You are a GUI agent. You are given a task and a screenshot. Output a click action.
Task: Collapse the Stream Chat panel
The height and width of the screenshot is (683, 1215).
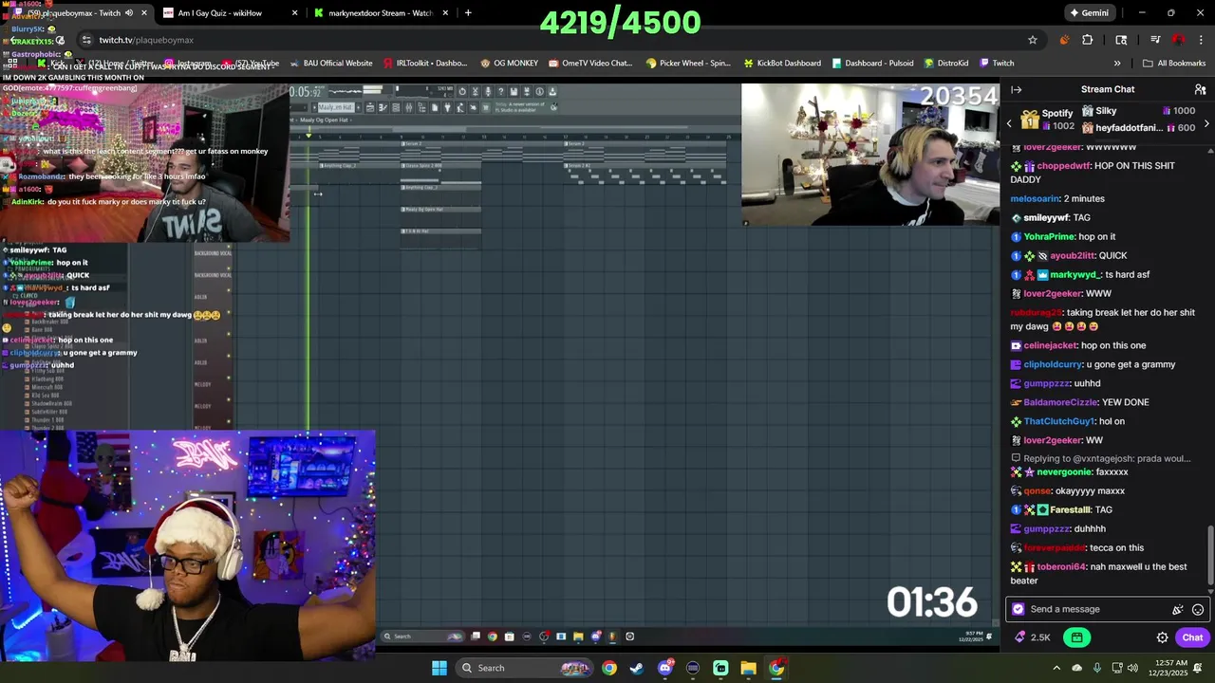pyautogui.click(x=1016, y=89)
